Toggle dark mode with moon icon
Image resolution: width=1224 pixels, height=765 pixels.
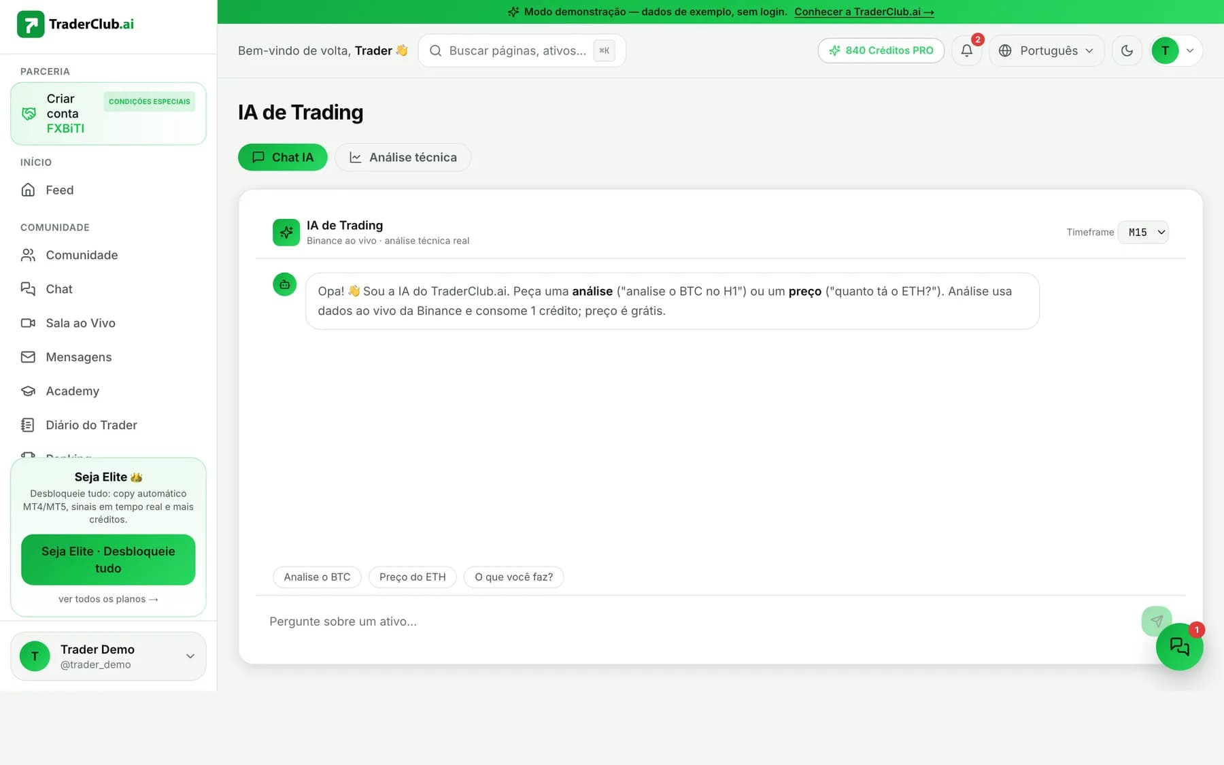[x=1127, y=50]
